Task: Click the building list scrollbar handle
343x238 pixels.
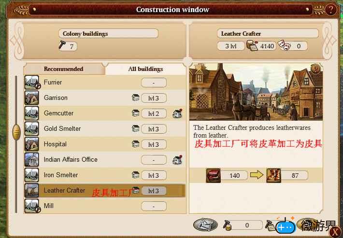Action: click(x=16, y=132)
